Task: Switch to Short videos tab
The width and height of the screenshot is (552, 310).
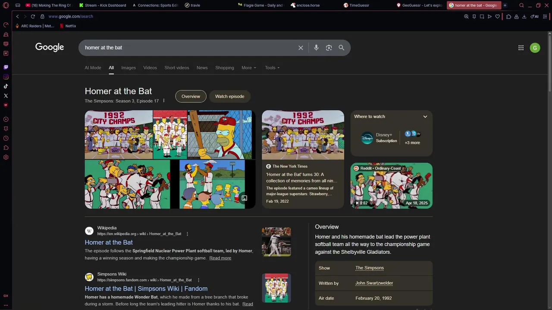Action: point(177,68)
